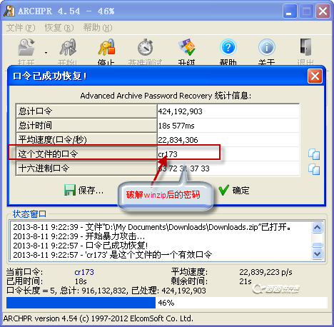Copy the hexadecimal password icon

tap(314, 169)
